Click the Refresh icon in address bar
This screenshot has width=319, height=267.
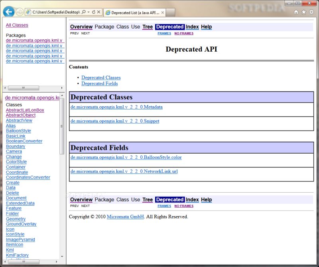94,12
